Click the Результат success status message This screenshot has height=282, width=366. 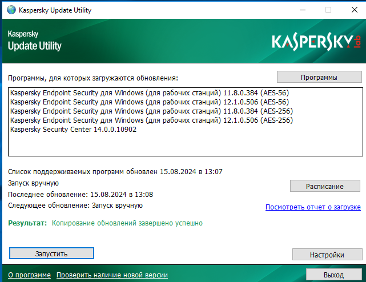click(105, 223)
